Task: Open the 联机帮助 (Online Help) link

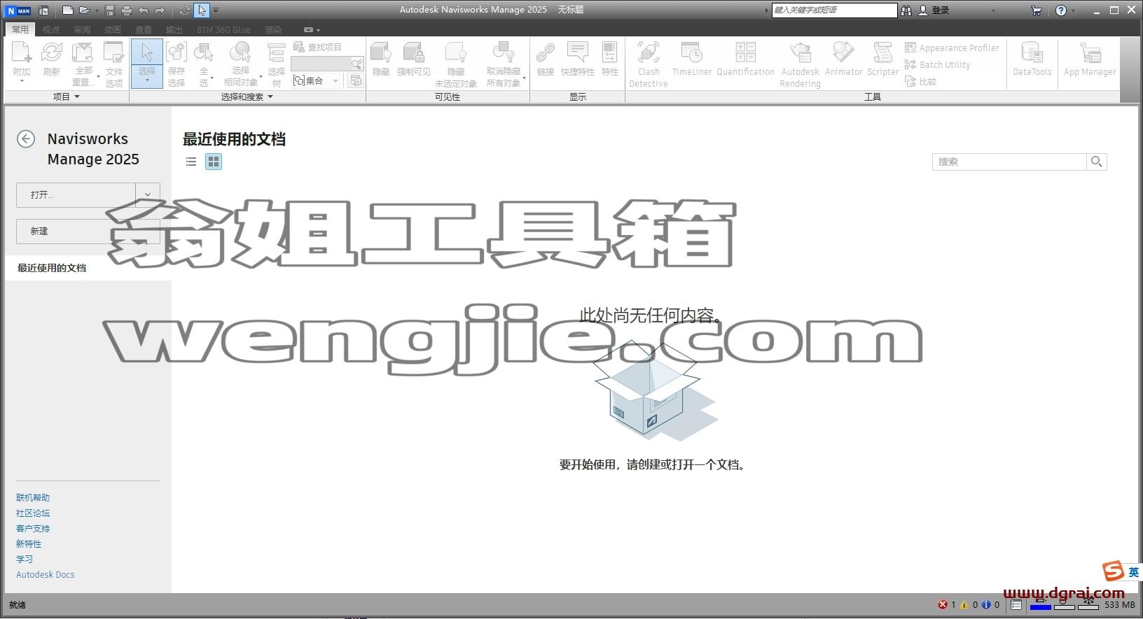Action: pyautogui.click(x=33, y=498)
